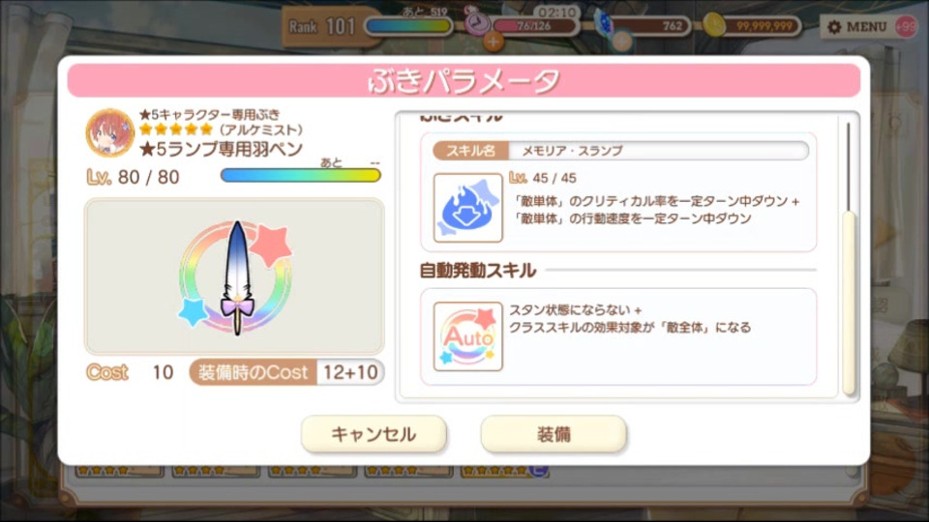This screenshot has width=929, height=522.
Task: Click the 装備時のCost label
Action: click(254, 372)
